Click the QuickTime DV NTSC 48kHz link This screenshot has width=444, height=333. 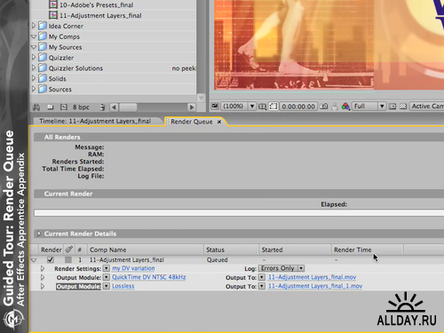149,277
